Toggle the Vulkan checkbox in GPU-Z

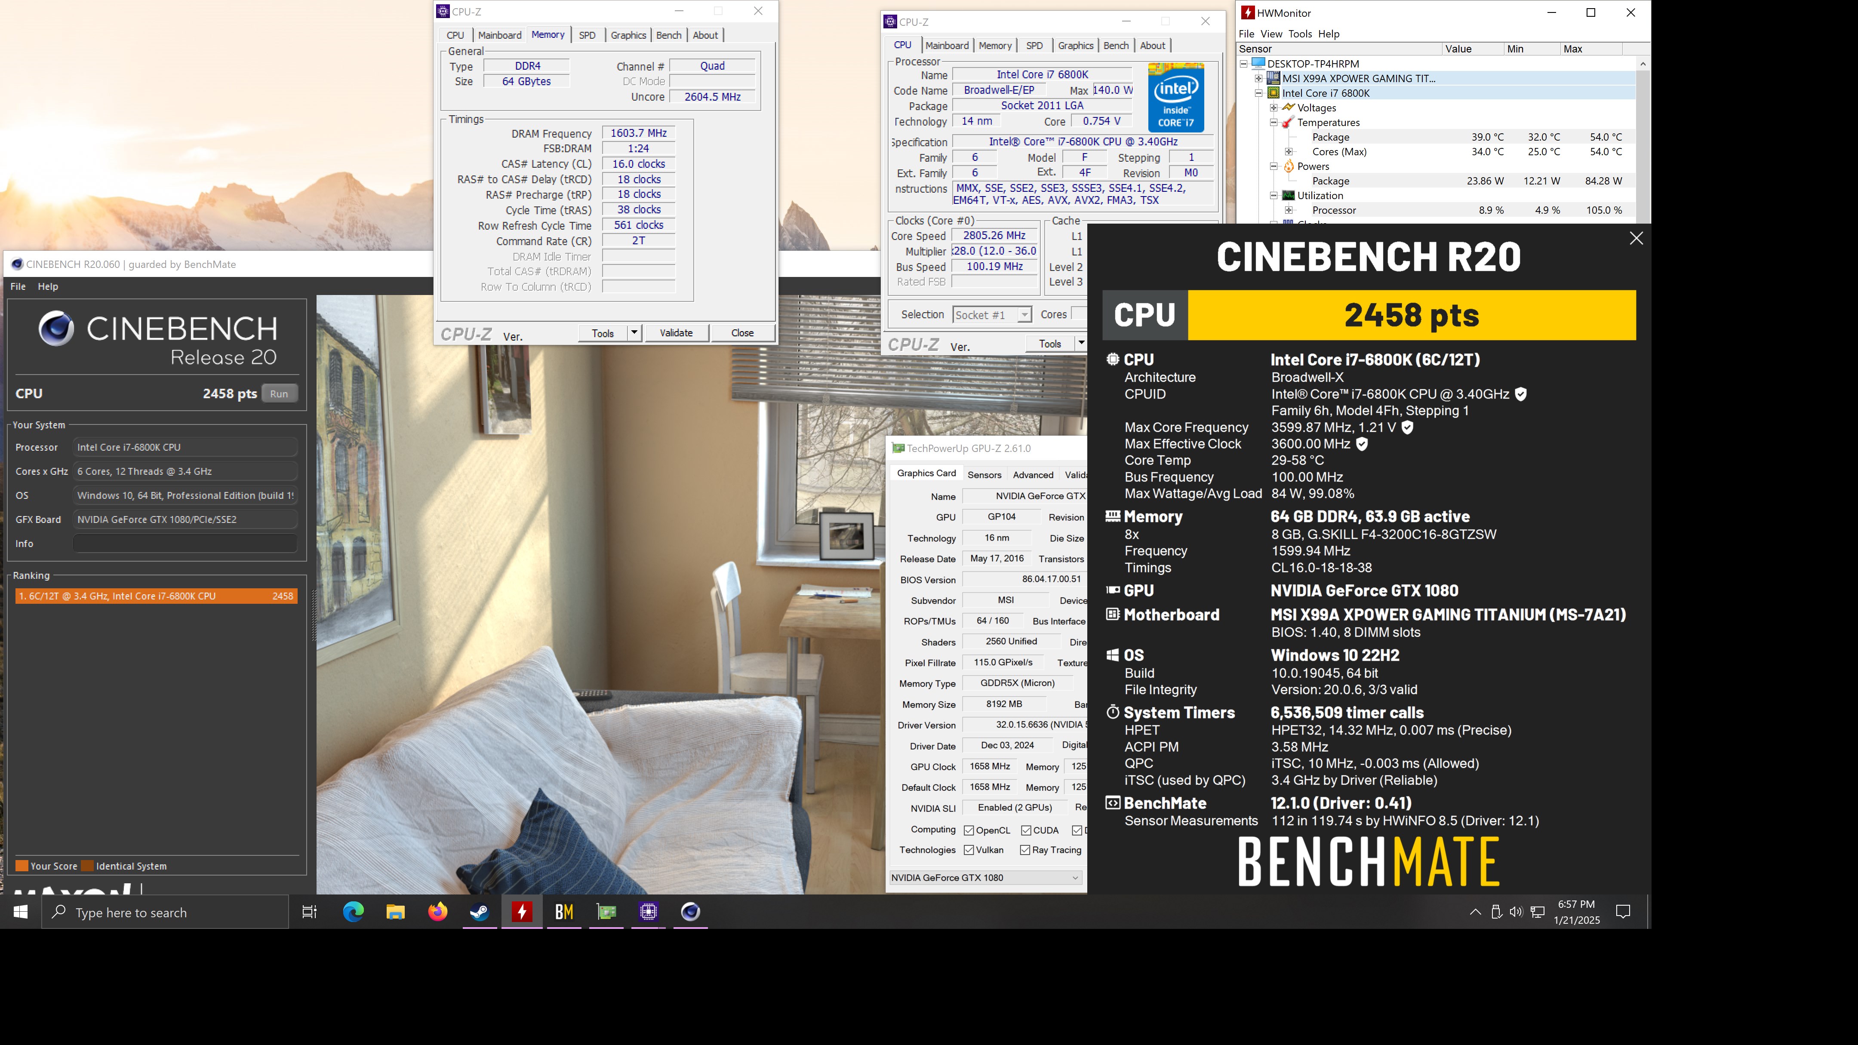coord(969,850)
